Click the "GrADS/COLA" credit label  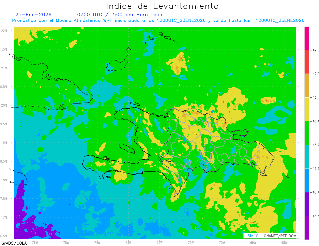click(14, 243)
